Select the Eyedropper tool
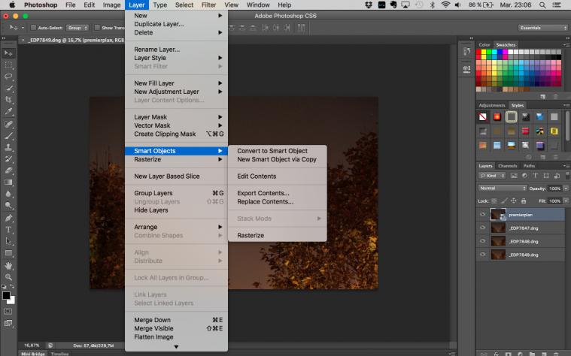 click(x=8, y=111)
